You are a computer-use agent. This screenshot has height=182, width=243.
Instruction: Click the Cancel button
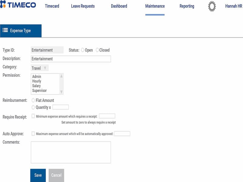point(56,175)
